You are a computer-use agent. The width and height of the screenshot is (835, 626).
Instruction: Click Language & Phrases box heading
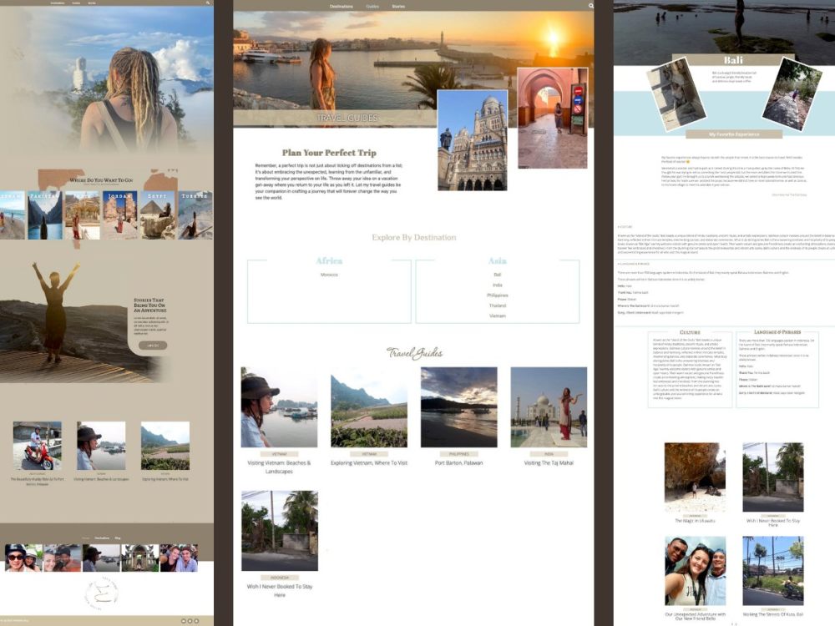click(777, 332)
